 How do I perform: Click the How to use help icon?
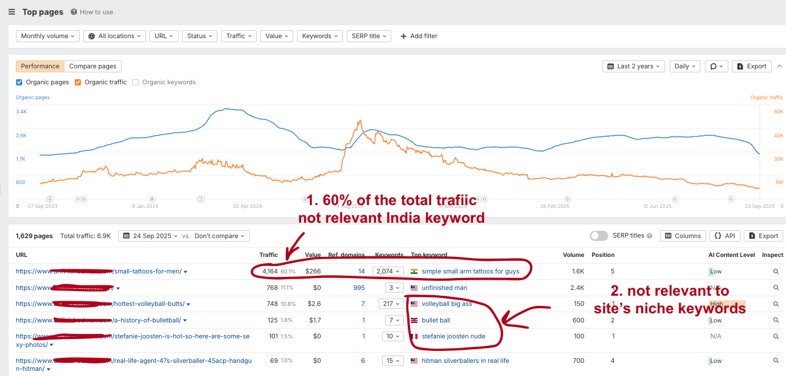pyautogui.click(x=74, y=12)
